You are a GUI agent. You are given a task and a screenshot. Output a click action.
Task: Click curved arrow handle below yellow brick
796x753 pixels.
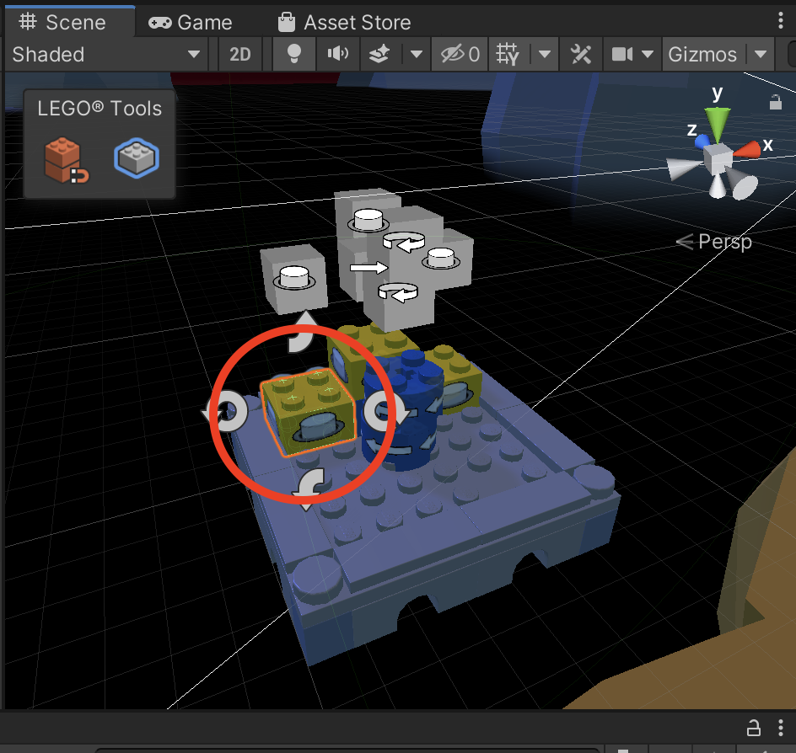309,489
